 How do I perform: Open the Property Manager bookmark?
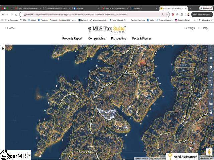[x=165, y=20]
